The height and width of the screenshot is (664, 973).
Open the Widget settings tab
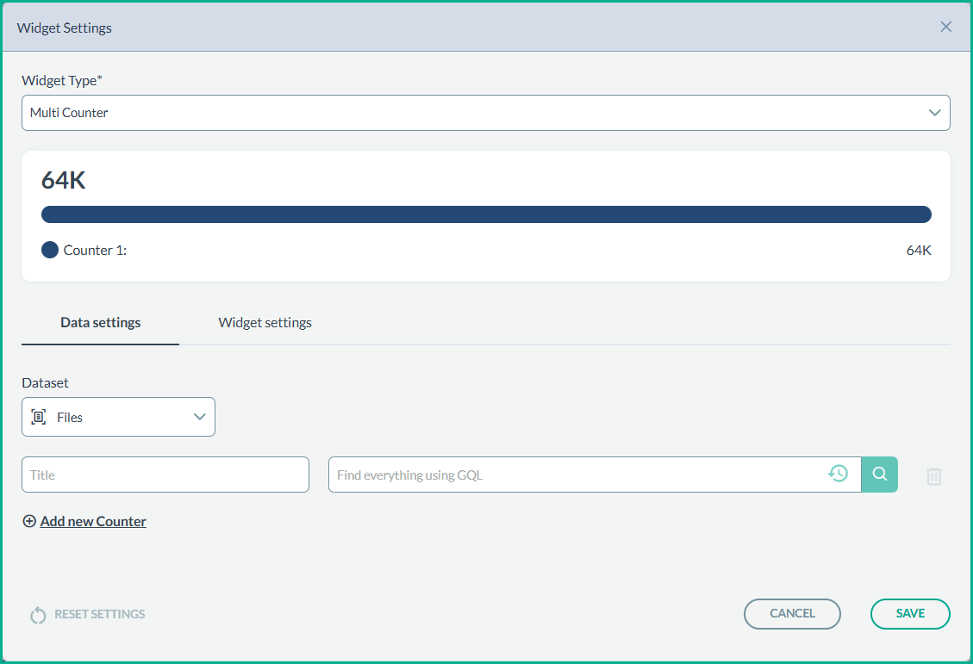pyautogui.click(x=265, y=323)
